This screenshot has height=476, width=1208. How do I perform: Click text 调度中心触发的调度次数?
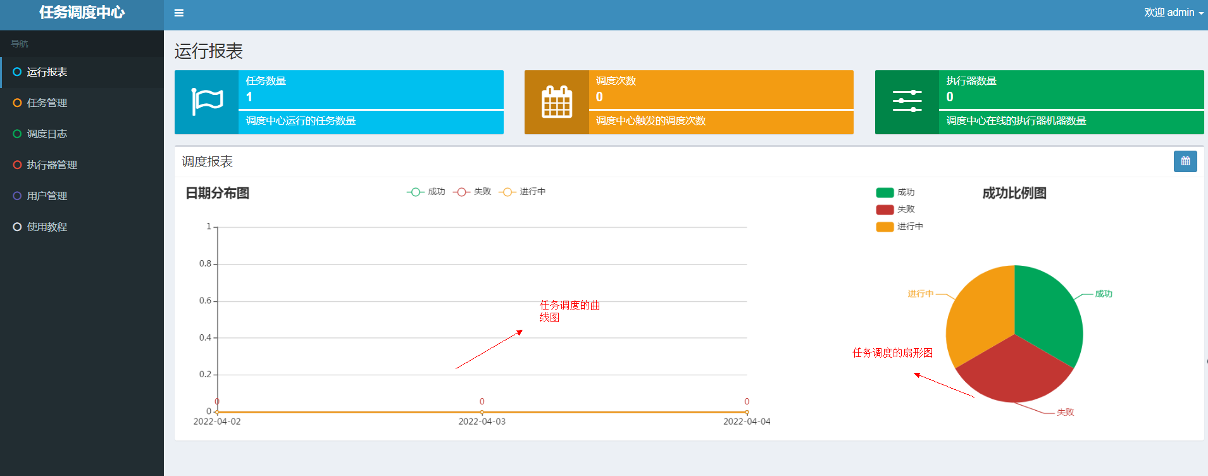651,121
